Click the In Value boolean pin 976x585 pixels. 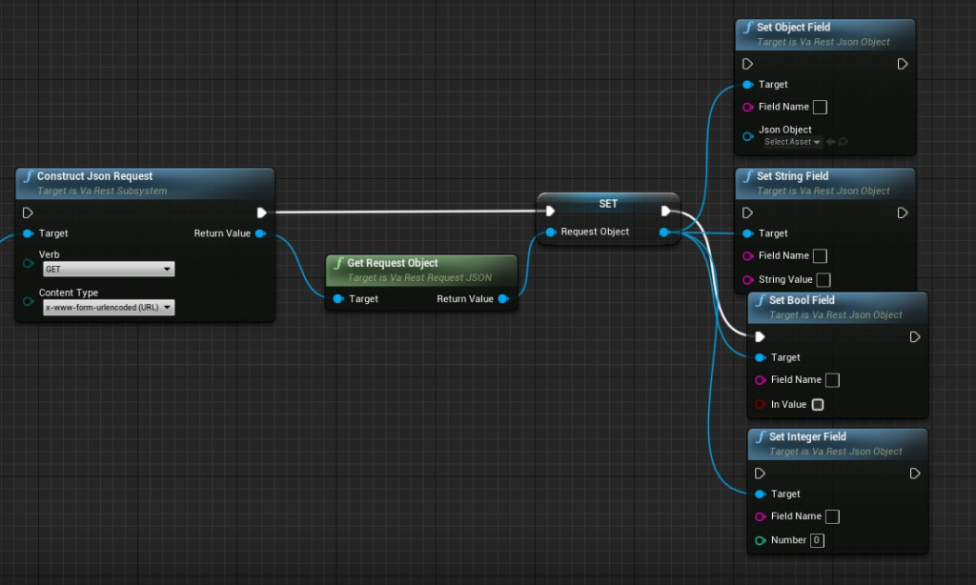pyautogui.click(x=760, y=405)
